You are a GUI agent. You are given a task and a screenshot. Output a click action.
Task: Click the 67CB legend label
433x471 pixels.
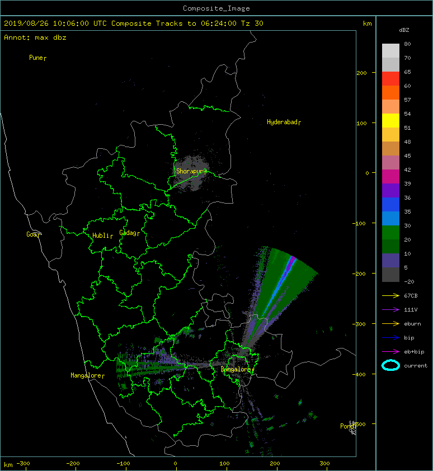(x=411, y=296)
